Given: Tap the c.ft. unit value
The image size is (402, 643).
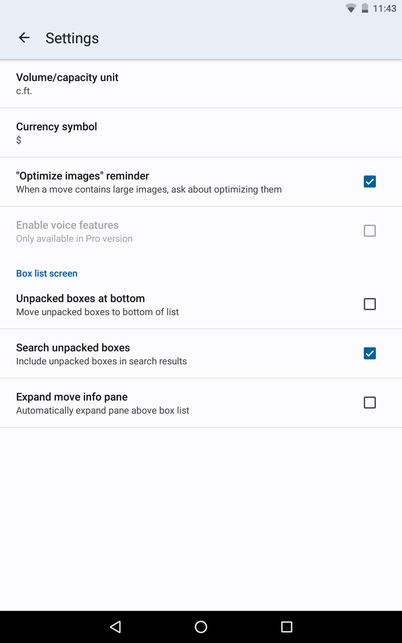Looking at the screenshot, I should pos(24,91).
